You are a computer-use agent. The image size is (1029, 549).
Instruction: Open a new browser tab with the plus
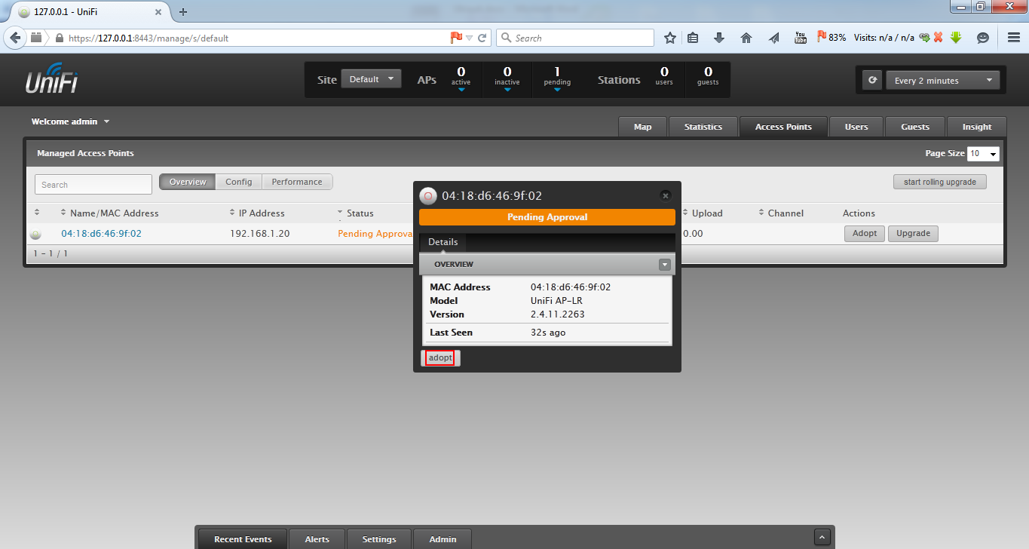pyautogui.click(x=183, y=11)
